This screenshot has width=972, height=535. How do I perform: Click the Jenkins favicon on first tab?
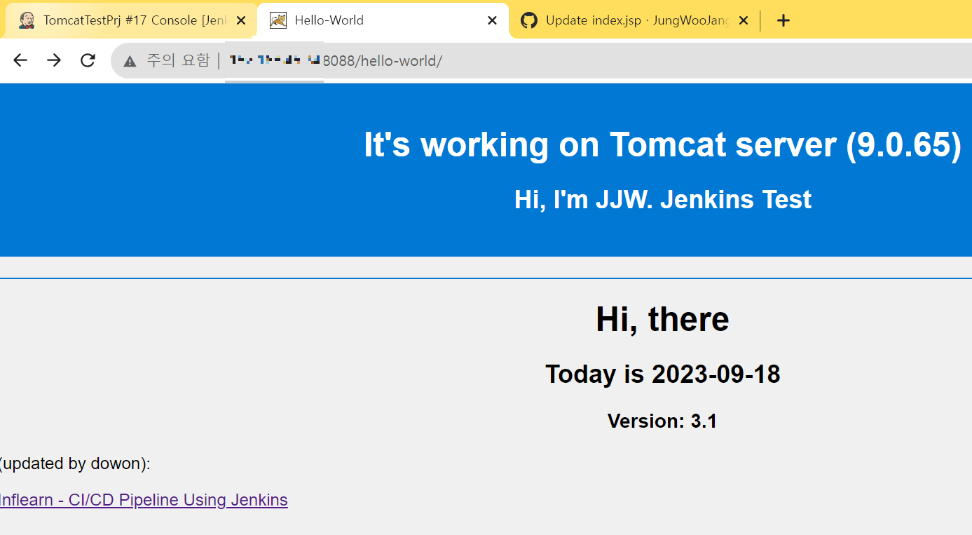click(27, 20)
